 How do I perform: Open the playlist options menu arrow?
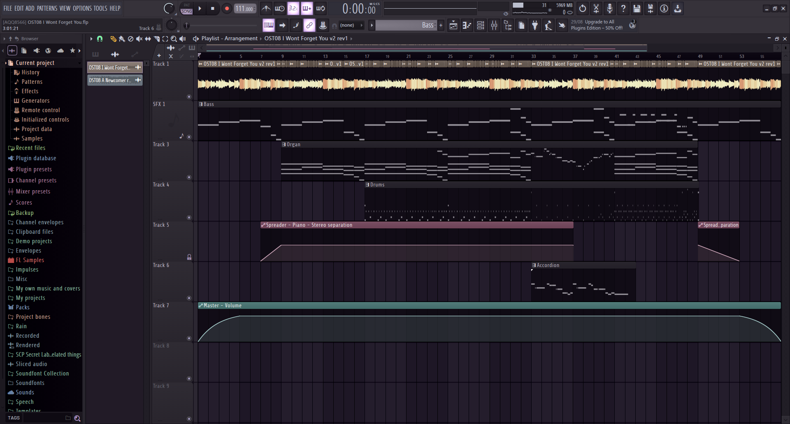pyautogui.click(x=91, y=39)
